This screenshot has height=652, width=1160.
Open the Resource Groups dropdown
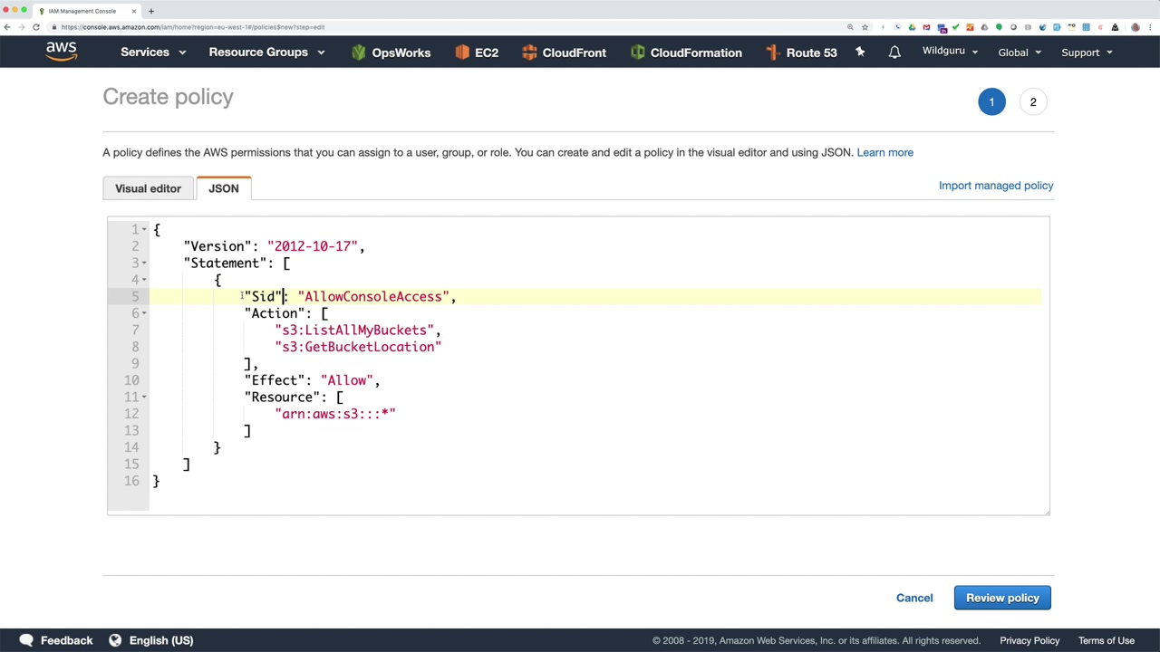pos(266,53)
